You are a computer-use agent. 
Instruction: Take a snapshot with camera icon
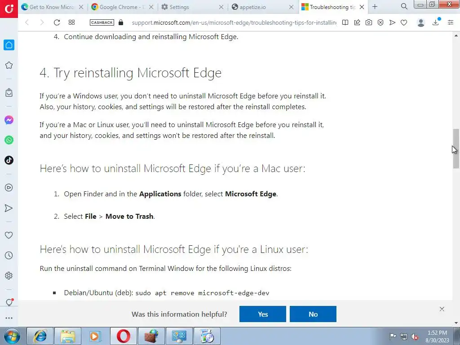[369, 22]
